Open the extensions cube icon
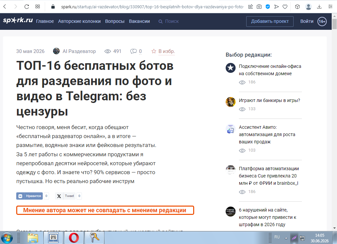337x244 pixels. pyautogui.click(x=298, y=7)
